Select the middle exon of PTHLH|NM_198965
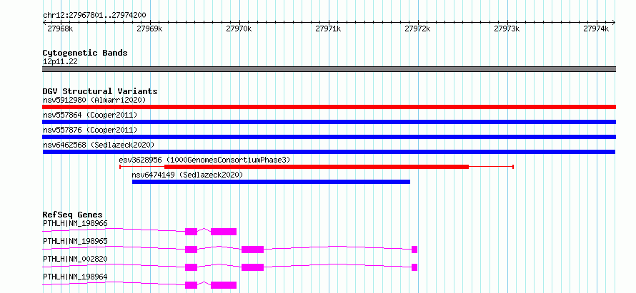This screenshot has width=636, height=293. (x=253, y=250)
